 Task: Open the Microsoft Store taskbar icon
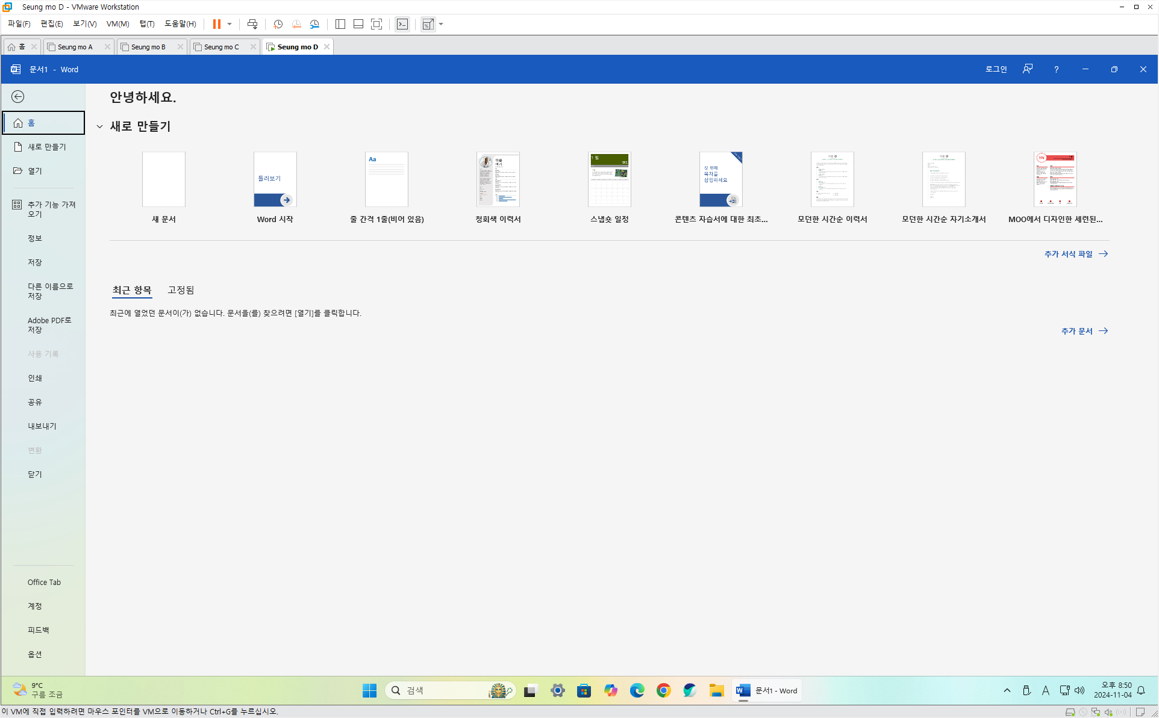tap(584, 690)
